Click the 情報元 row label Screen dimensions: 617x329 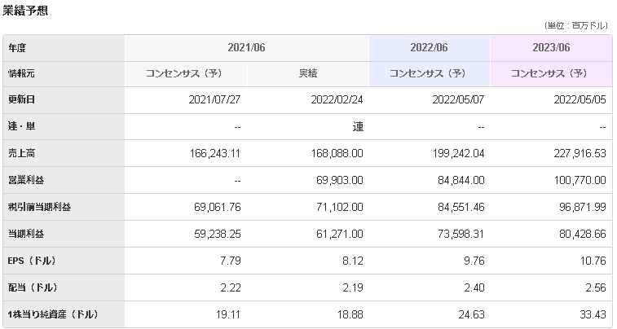(22, 73)
